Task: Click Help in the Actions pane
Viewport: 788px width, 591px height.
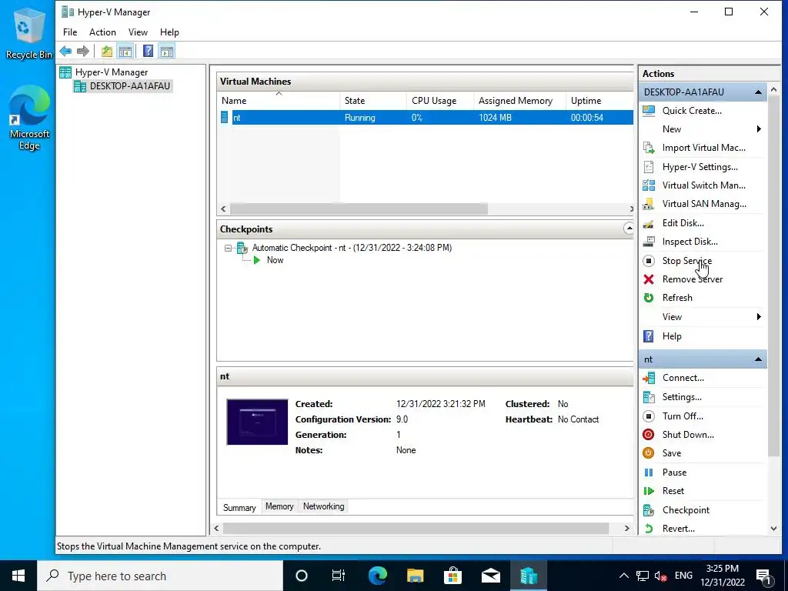Action: [671, 336]
